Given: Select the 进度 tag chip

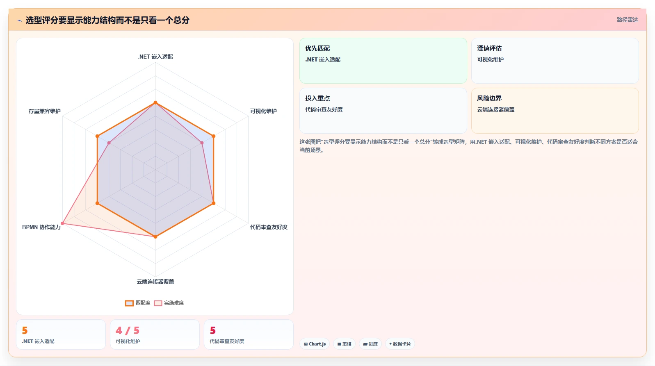Looking at the screenshot, I should coord(370,344).
